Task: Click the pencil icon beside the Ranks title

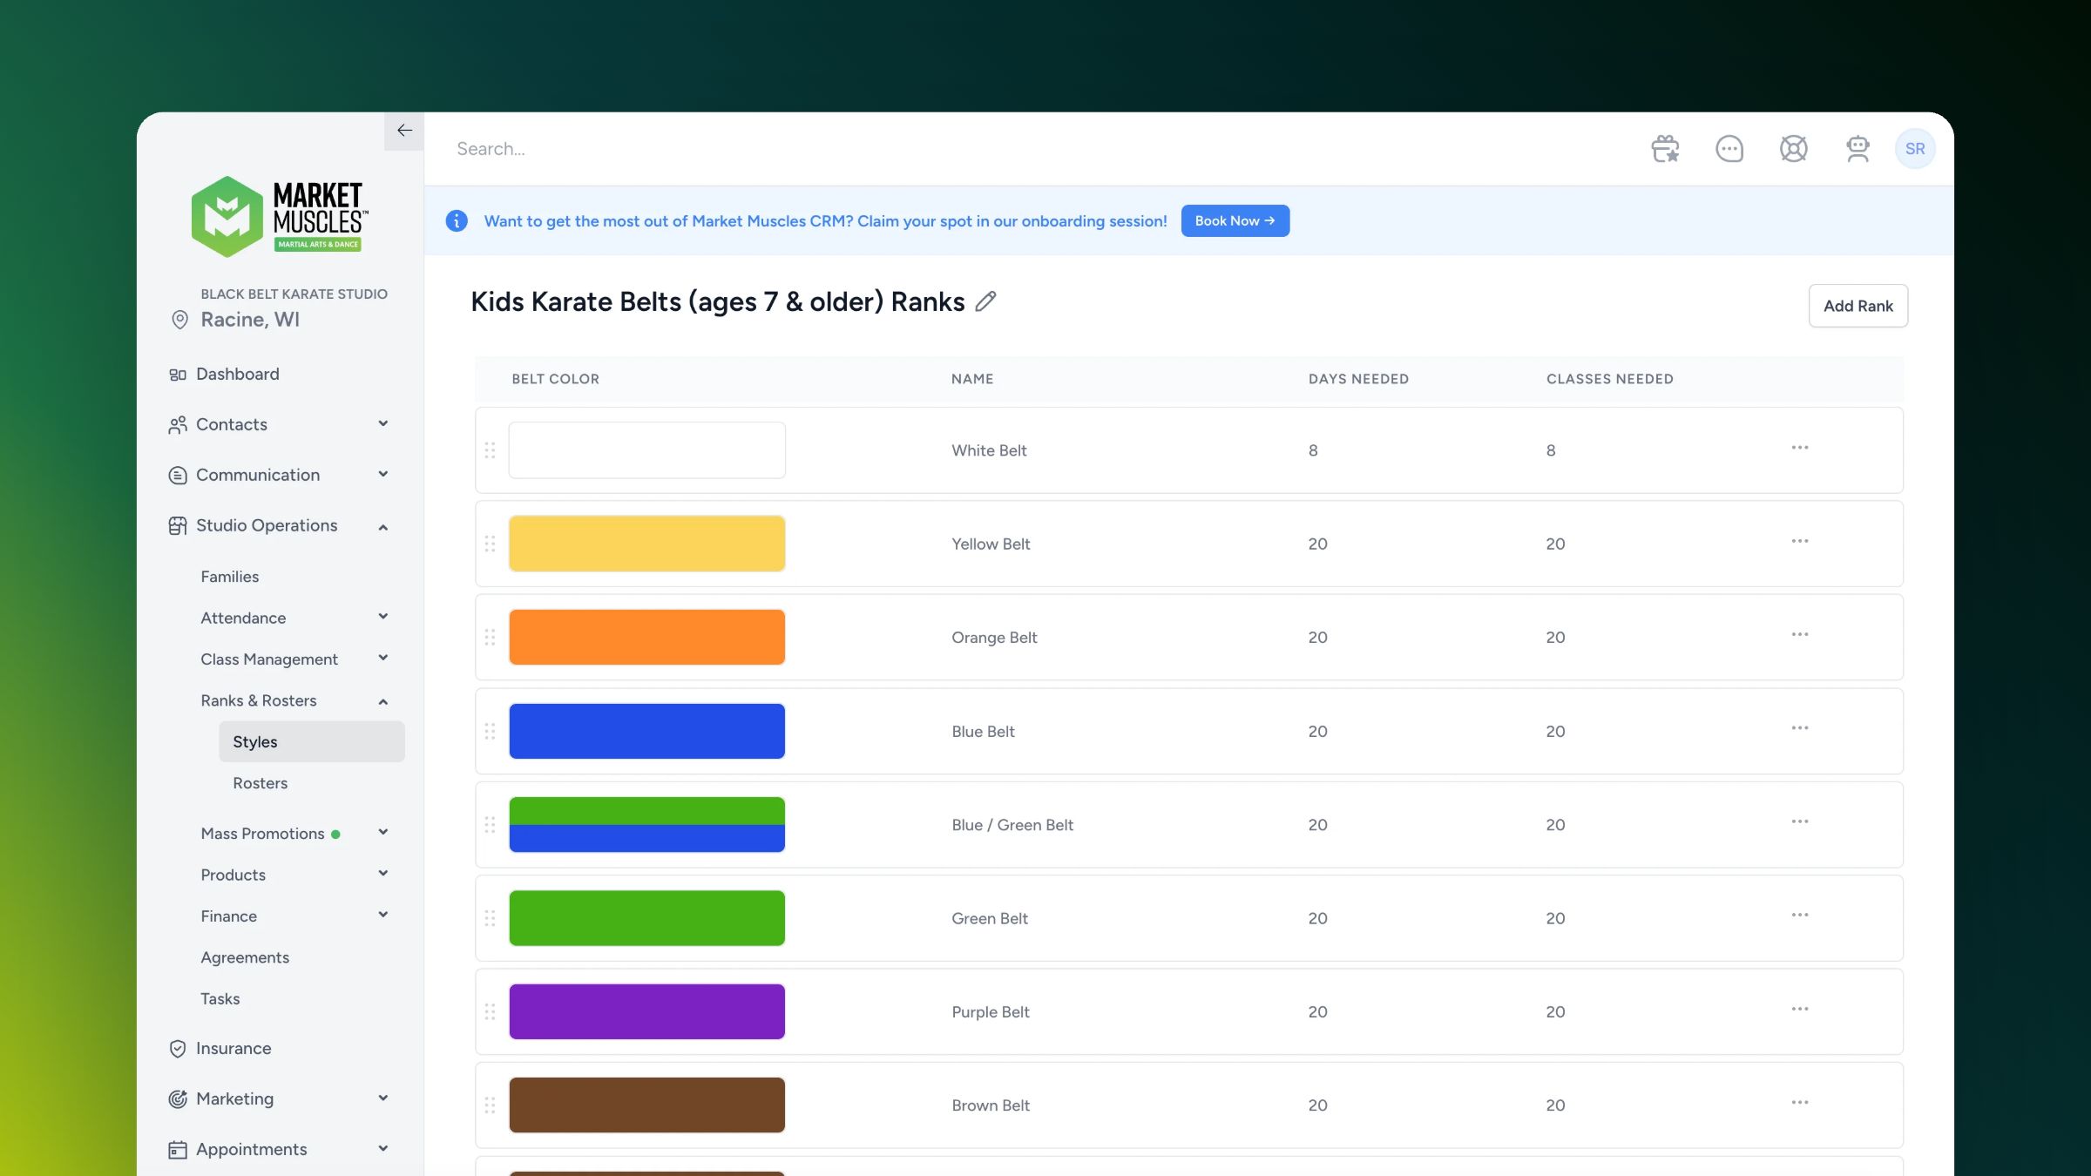Action: [985, 301]
